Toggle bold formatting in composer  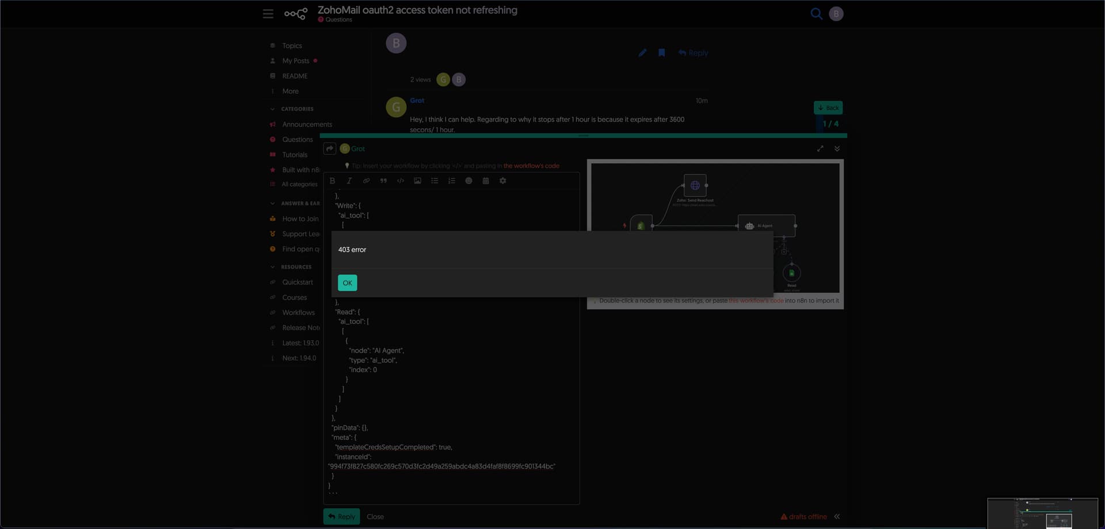pos(332,181)
